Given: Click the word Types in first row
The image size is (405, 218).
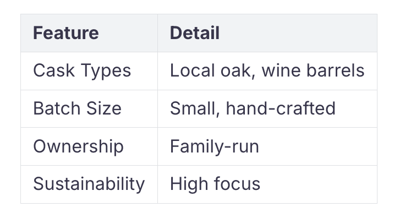Looking at the screenshot, I should pyautogui.click(x=106, y=71).
